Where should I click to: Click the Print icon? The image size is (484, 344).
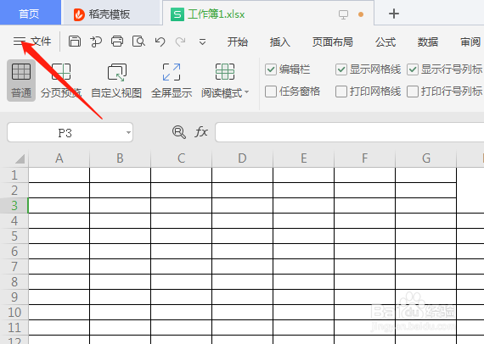117,42
